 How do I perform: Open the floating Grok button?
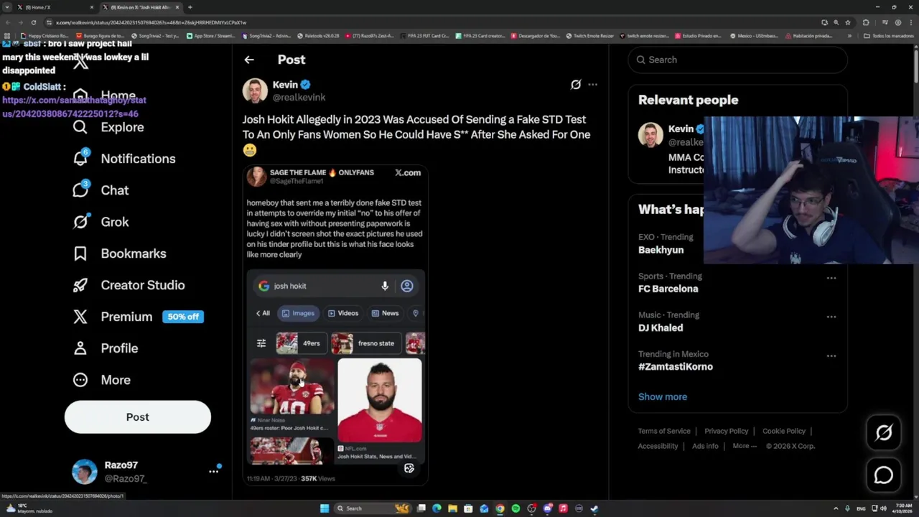884,432
